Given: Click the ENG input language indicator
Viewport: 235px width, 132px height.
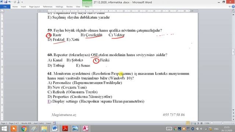Looking at the screenshot, I should (x=216, y=129).
